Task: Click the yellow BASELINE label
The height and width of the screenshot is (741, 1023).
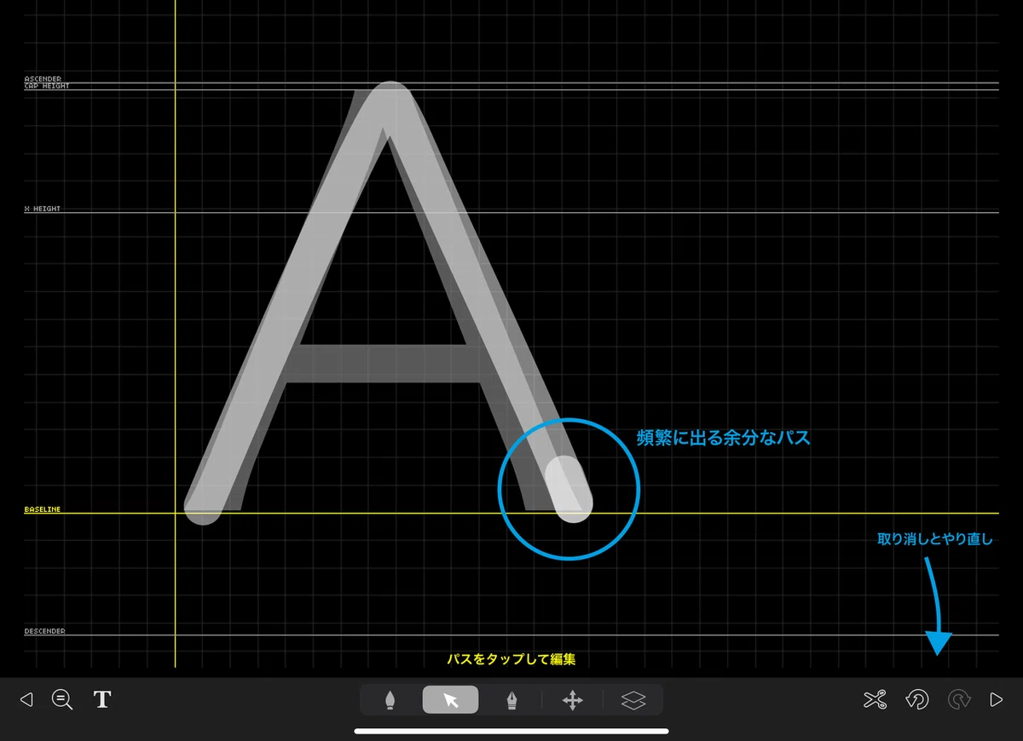Action: click(x=43, y=509)
